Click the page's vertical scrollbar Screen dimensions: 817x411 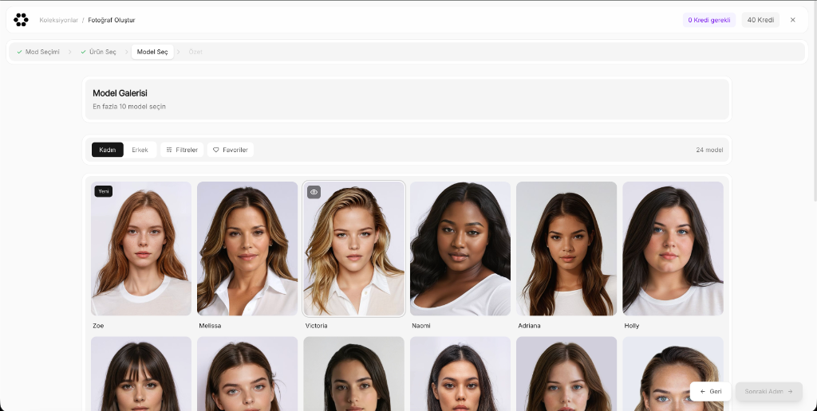813,119
